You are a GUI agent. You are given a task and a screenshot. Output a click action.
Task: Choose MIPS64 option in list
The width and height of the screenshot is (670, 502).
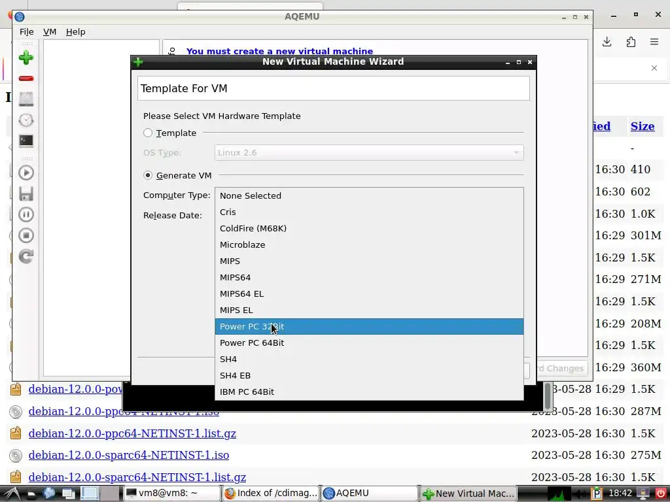point(369,277)
